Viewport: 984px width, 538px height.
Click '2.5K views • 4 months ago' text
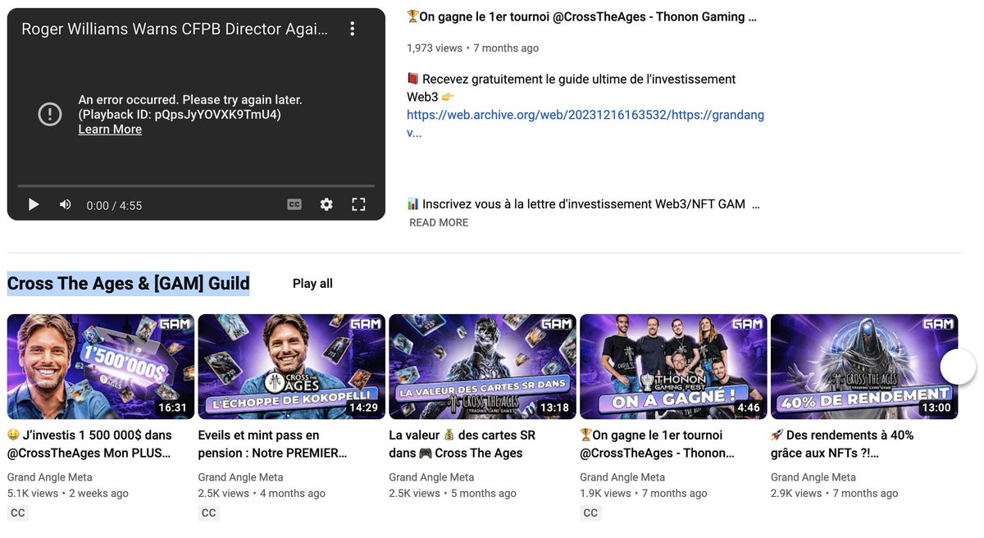(x=262, y=494)
